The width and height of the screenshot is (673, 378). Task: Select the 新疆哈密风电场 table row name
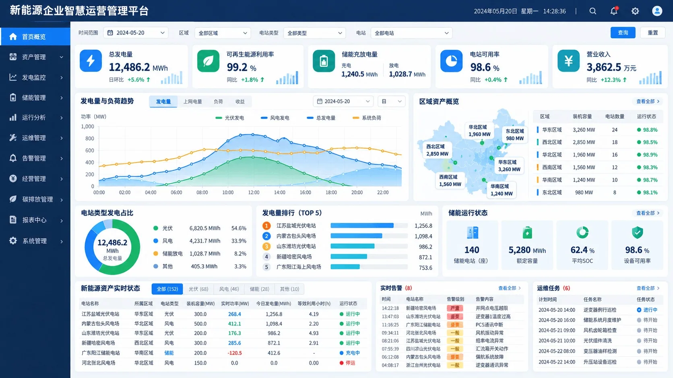click(99, 343)
